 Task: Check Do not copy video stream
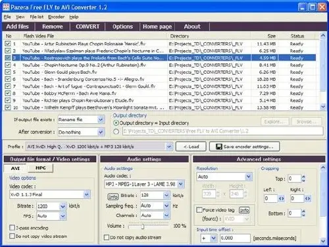coord(13,236)
